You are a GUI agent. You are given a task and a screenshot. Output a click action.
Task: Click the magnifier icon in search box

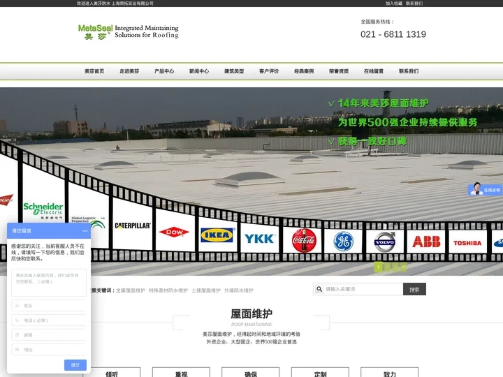tap(319, 289)
